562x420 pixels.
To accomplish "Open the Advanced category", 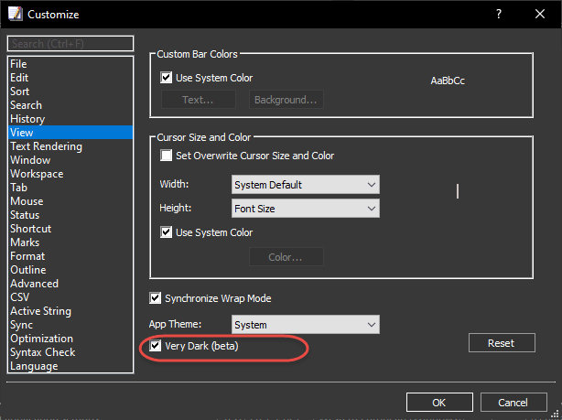I will (x=70, y=284).
